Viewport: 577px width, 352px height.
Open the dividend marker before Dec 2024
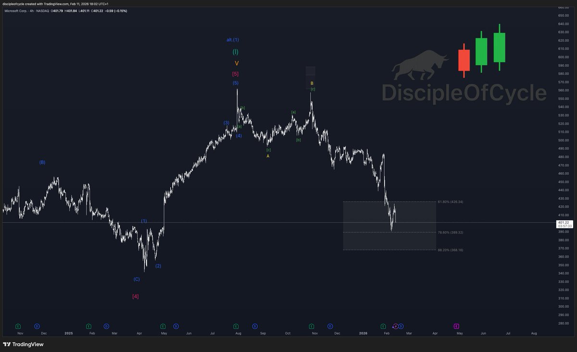[37, 326]
